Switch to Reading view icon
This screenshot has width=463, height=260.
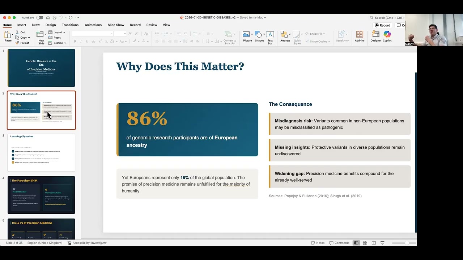(374, 243)
